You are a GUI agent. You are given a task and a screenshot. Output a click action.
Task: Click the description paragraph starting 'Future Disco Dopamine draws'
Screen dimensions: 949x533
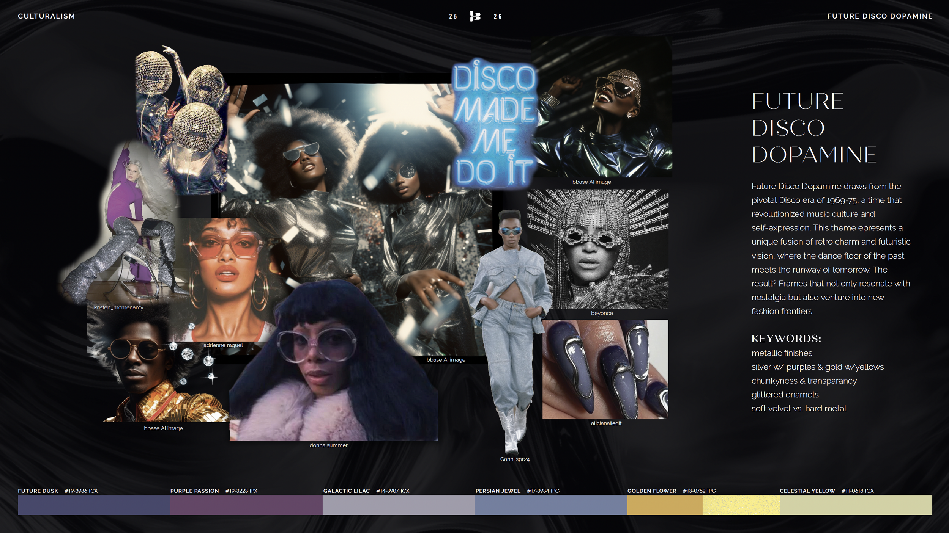(x=831, y=249)
